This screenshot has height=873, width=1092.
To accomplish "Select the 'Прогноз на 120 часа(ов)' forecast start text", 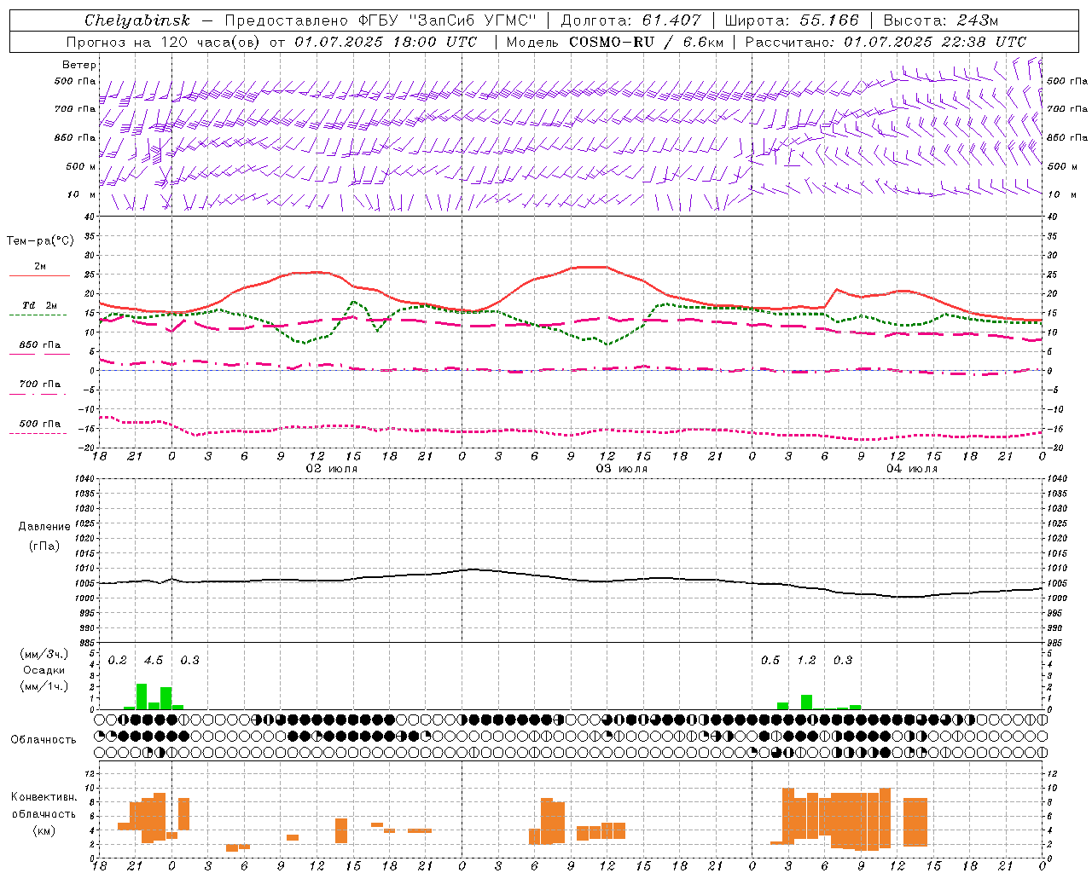I will coord(164,42).
